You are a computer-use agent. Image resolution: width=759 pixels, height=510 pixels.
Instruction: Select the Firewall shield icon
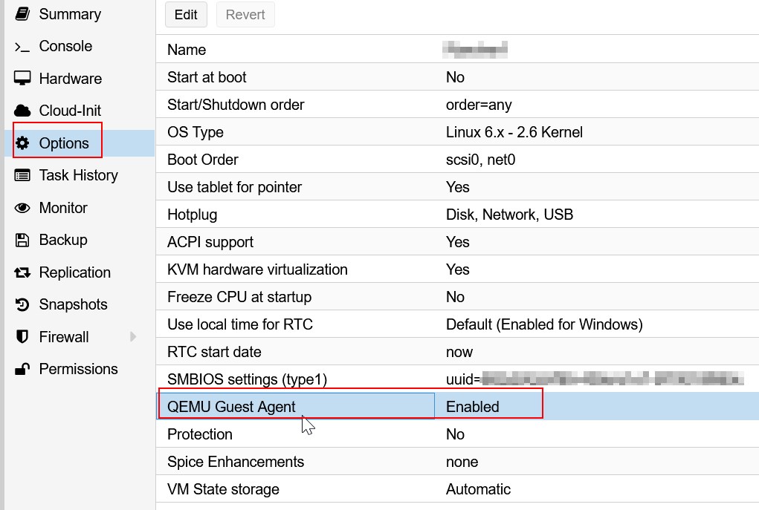pos(22,336)
